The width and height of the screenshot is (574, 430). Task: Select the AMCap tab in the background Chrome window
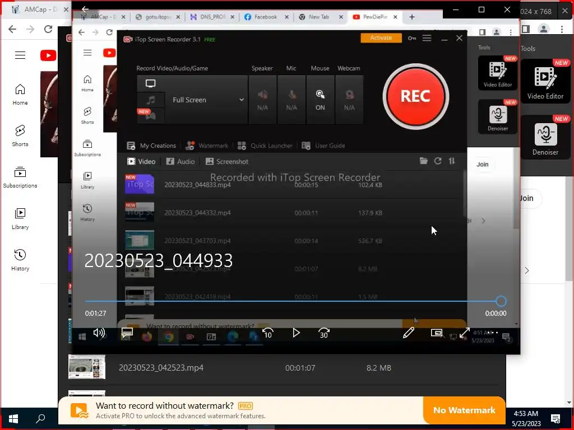pos(35,10)
